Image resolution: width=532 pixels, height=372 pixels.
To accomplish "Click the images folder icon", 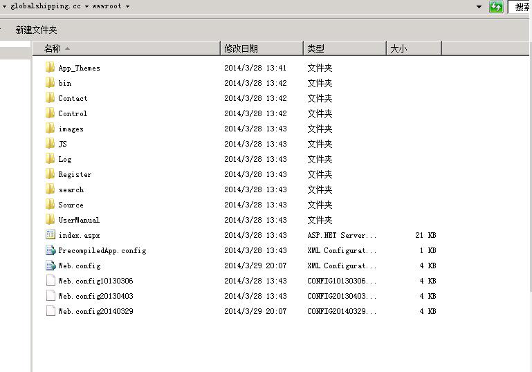I will (50, 129).
